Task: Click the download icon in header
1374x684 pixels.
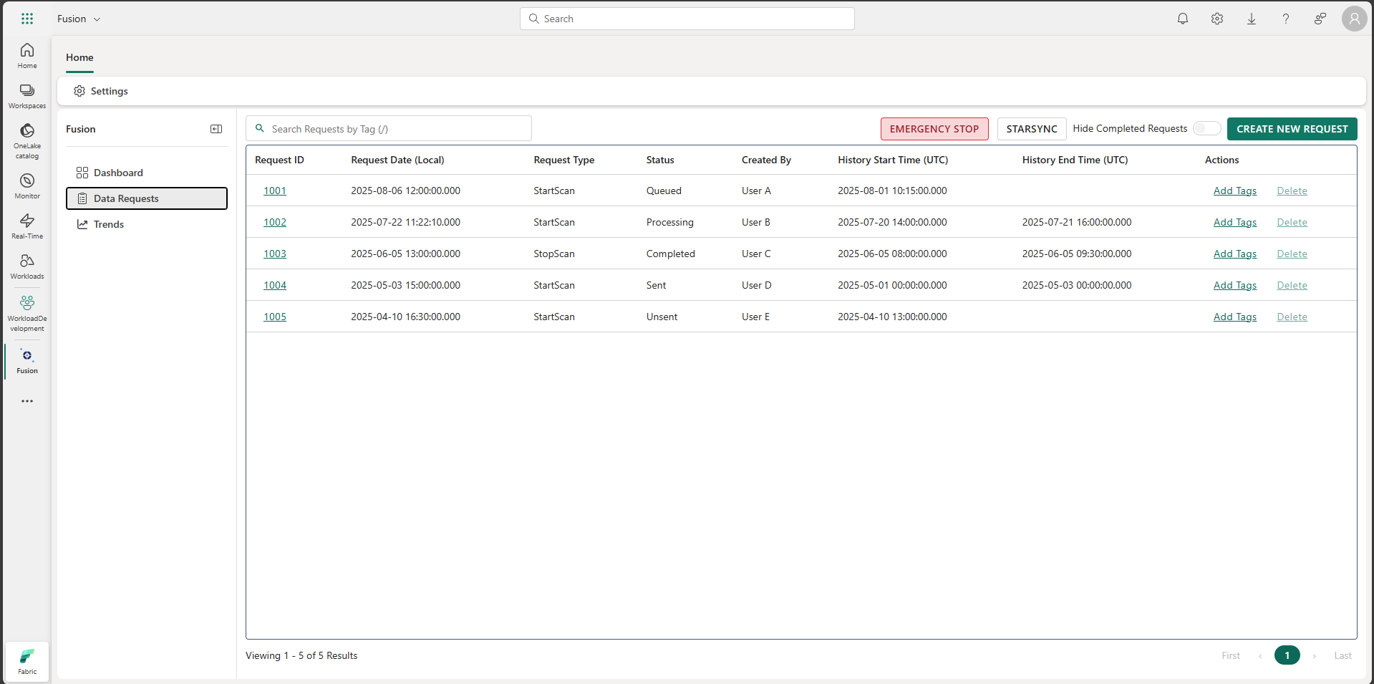Action: click(x=1252, y=19)
